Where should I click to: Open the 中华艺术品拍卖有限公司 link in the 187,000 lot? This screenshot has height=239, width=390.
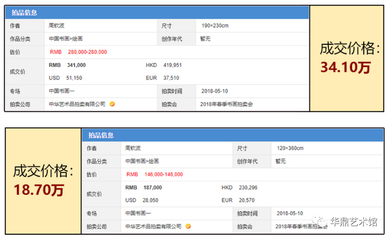point(153,226)
